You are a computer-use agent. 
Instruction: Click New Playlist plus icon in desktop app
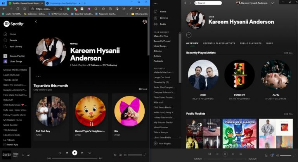[156, 143]
